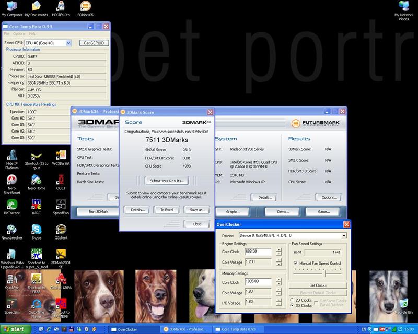Open the Help menu in Core Temp
Viewport: 418px width, 334px height.
[x=33, y=34]
